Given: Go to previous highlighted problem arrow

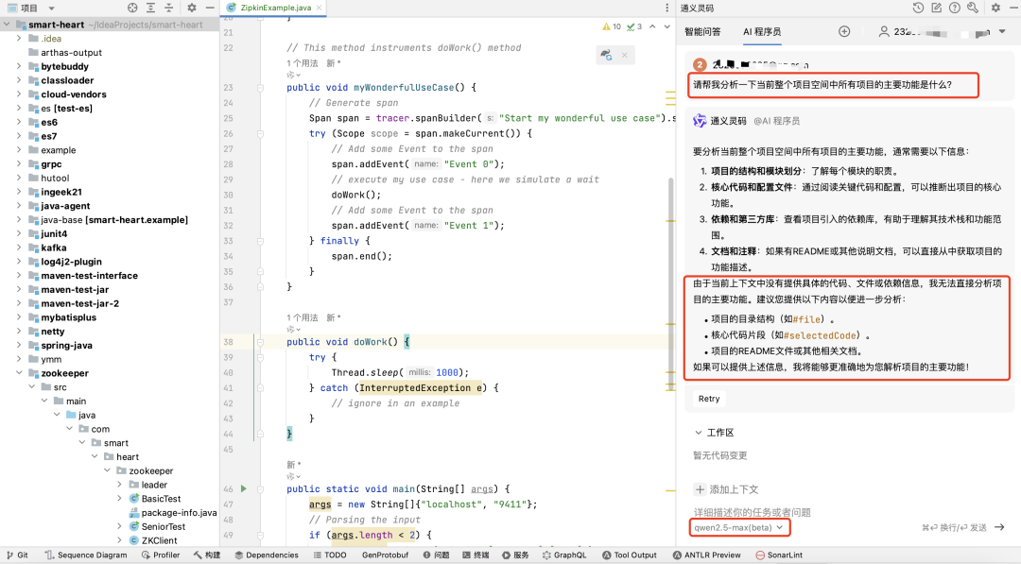Looking at the screenshot, I should [652, 26].
